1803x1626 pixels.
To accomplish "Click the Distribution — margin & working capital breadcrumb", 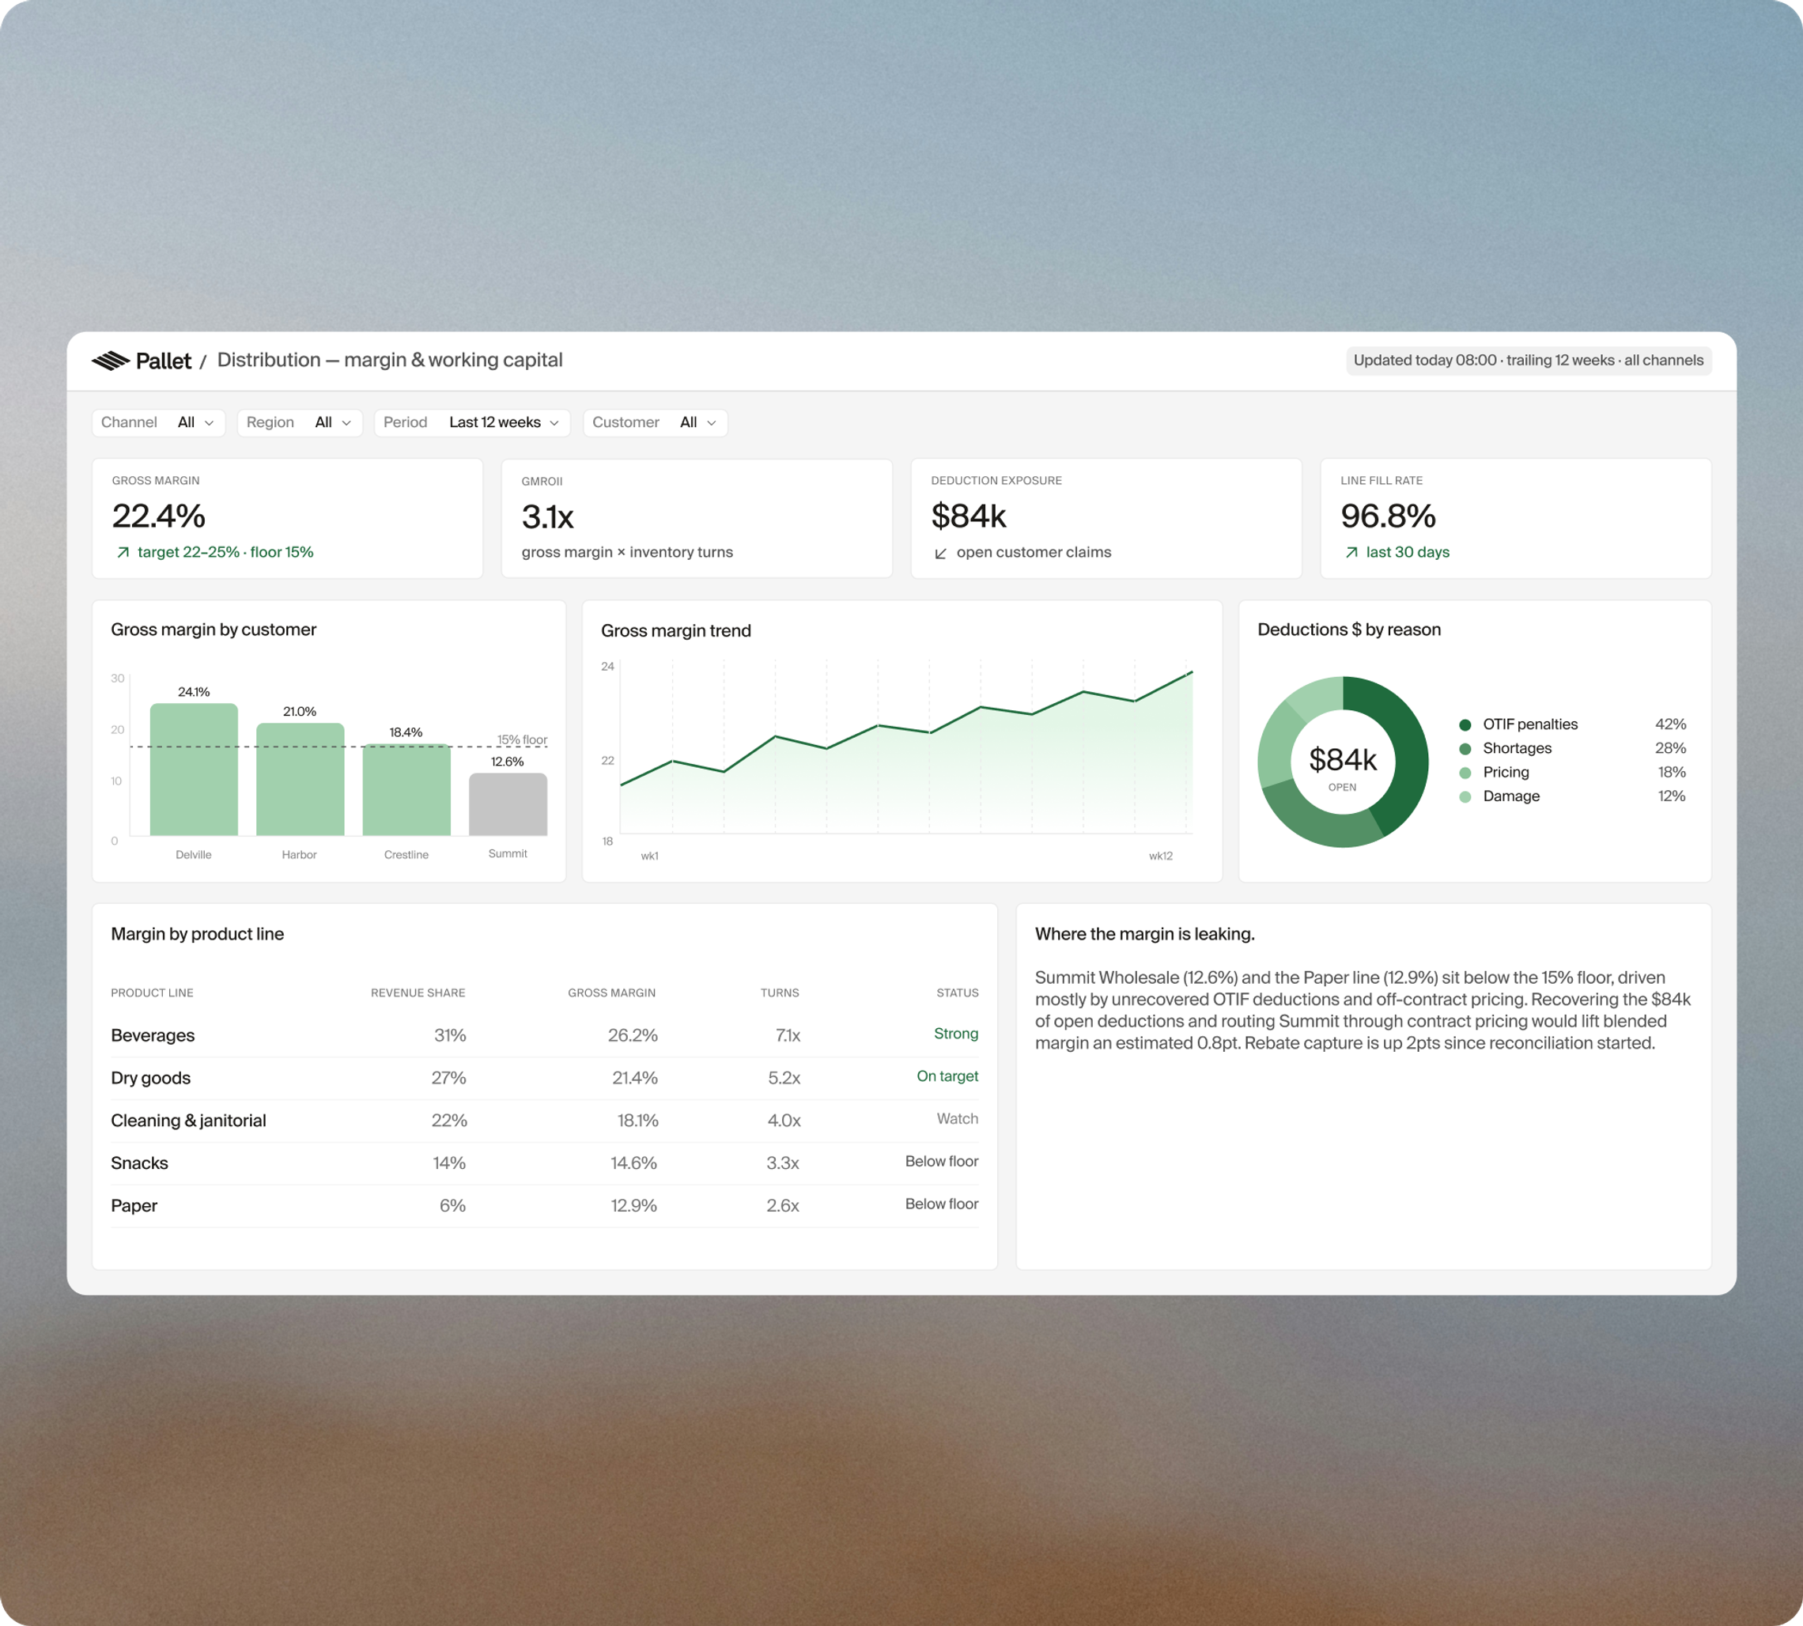I will pos(390,360).
